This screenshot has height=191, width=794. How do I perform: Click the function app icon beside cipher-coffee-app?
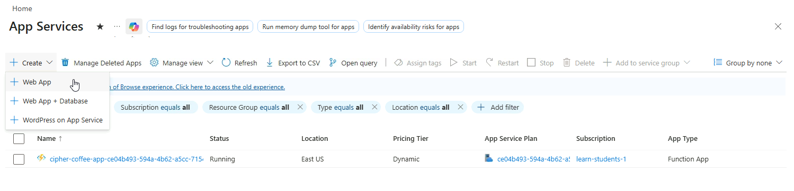41,158
